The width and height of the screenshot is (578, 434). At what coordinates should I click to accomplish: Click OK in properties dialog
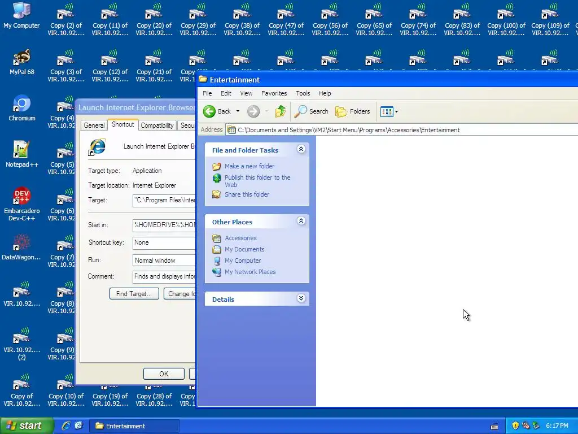point(164,374)
